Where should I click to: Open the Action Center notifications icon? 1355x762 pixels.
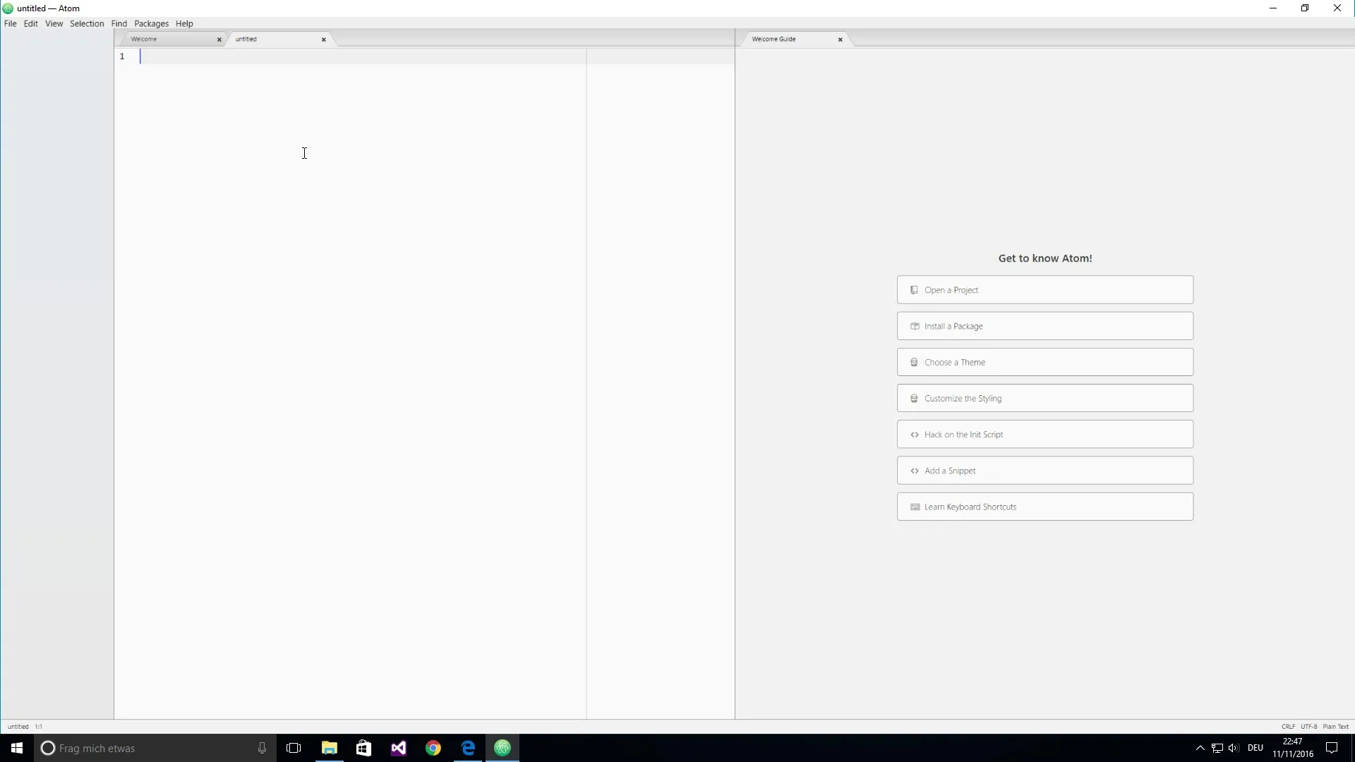click(1332, 748)
